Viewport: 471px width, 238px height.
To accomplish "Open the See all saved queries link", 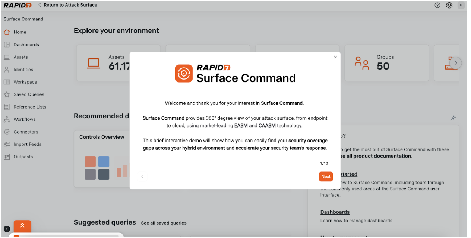I will [x=164, y=223].
